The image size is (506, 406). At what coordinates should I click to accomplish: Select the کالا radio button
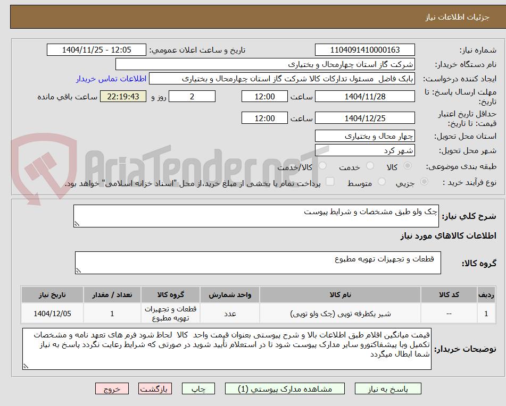click(408, 166)
